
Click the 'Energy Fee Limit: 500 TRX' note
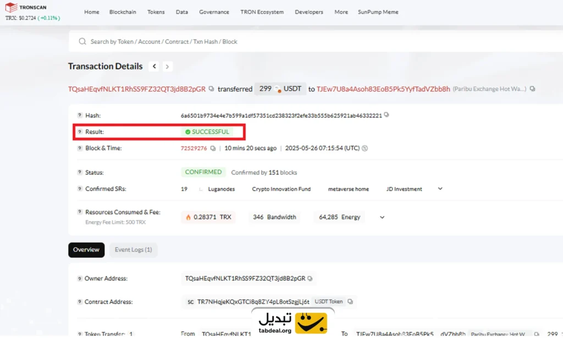coord(115,222)
